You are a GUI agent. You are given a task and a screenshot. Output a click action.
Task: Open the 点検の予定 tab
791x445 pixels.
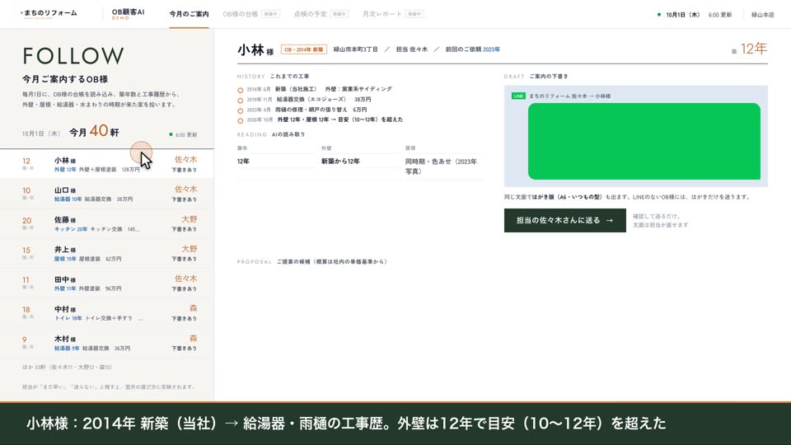[x=321, y=14]
